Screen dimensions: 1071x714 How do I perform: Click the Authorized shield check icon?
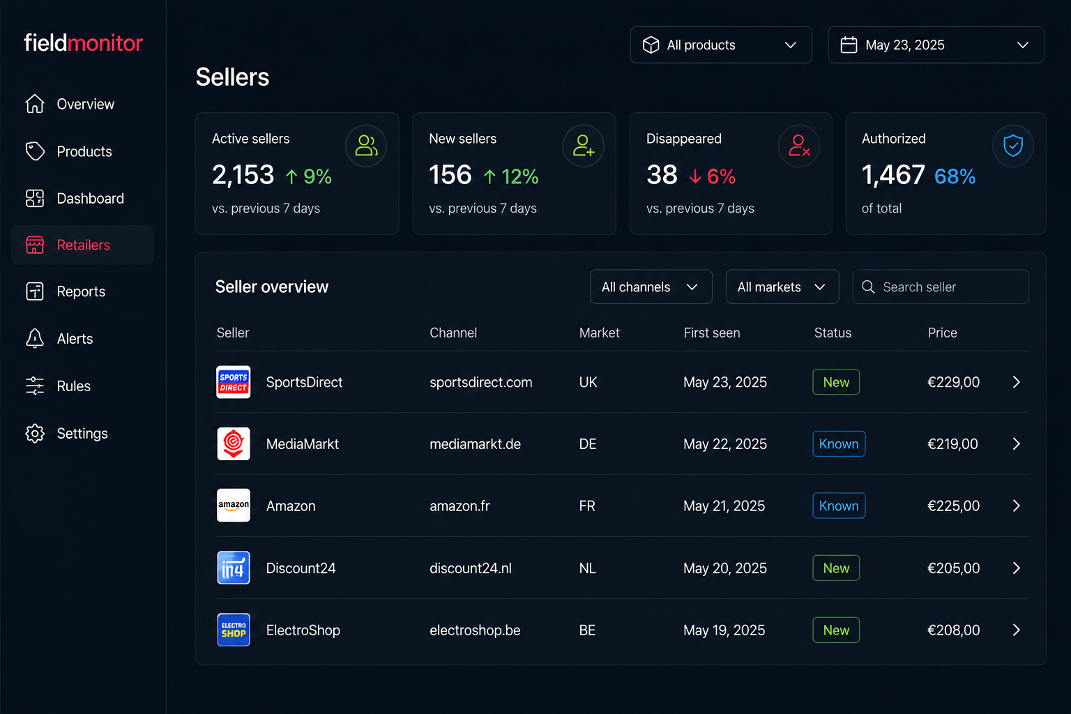(x=1013, y=146)
